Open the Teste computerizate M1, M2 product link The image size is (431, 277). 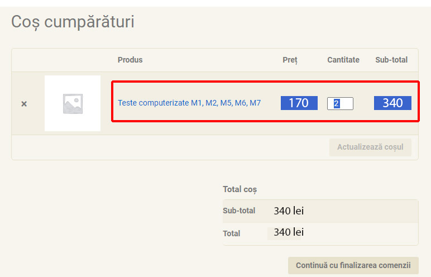(189, 103)
